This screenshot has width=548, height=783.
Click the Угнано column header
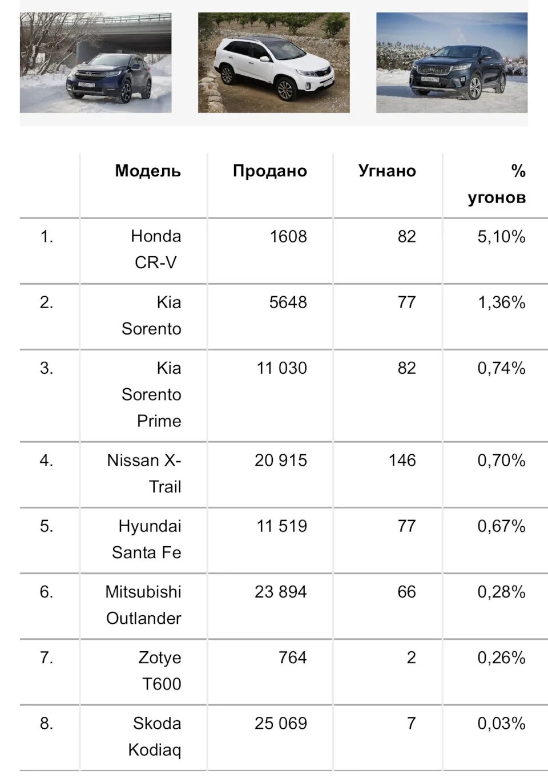click(387, 171)
